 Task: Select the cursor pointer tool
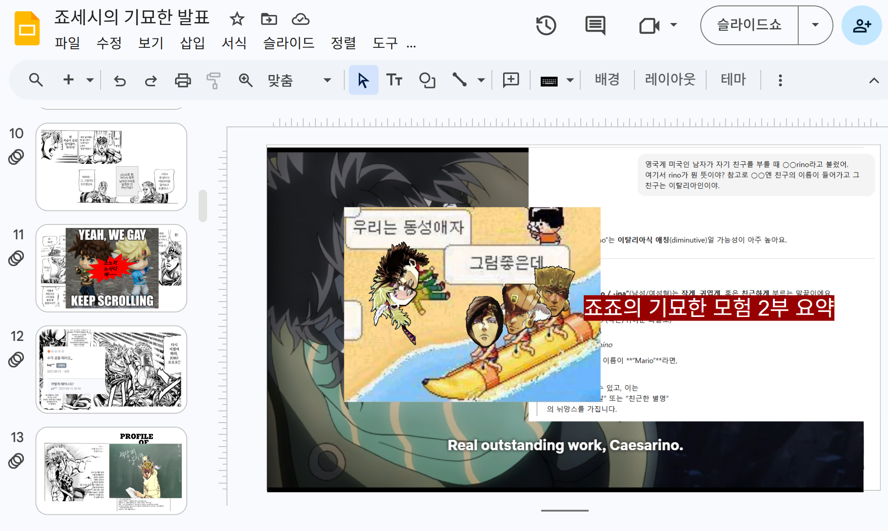coord(363,80)
